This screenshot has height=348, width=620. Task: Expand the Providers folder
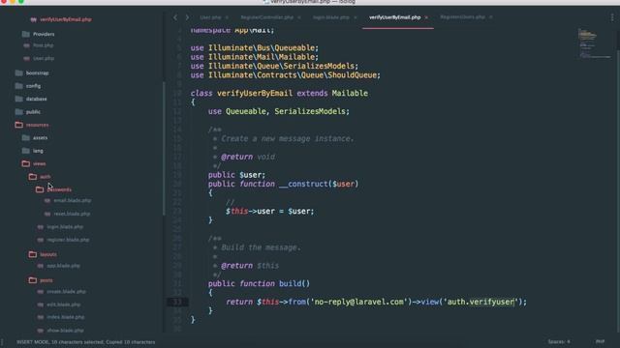[x=26, y=35]
